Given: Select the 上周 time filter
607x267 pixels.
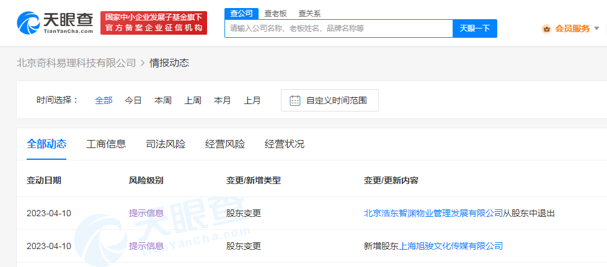Looking at the screenshot, I should (x=193, y=100).
